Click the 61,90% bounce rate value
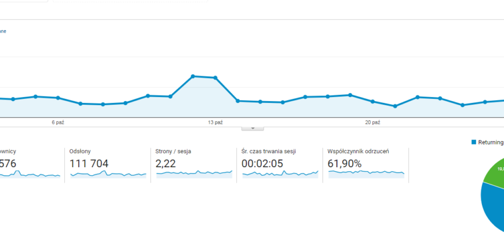Image resolution: width=504 pixels, height=240 pixels. pyautogui.click(x=345, y=164)
